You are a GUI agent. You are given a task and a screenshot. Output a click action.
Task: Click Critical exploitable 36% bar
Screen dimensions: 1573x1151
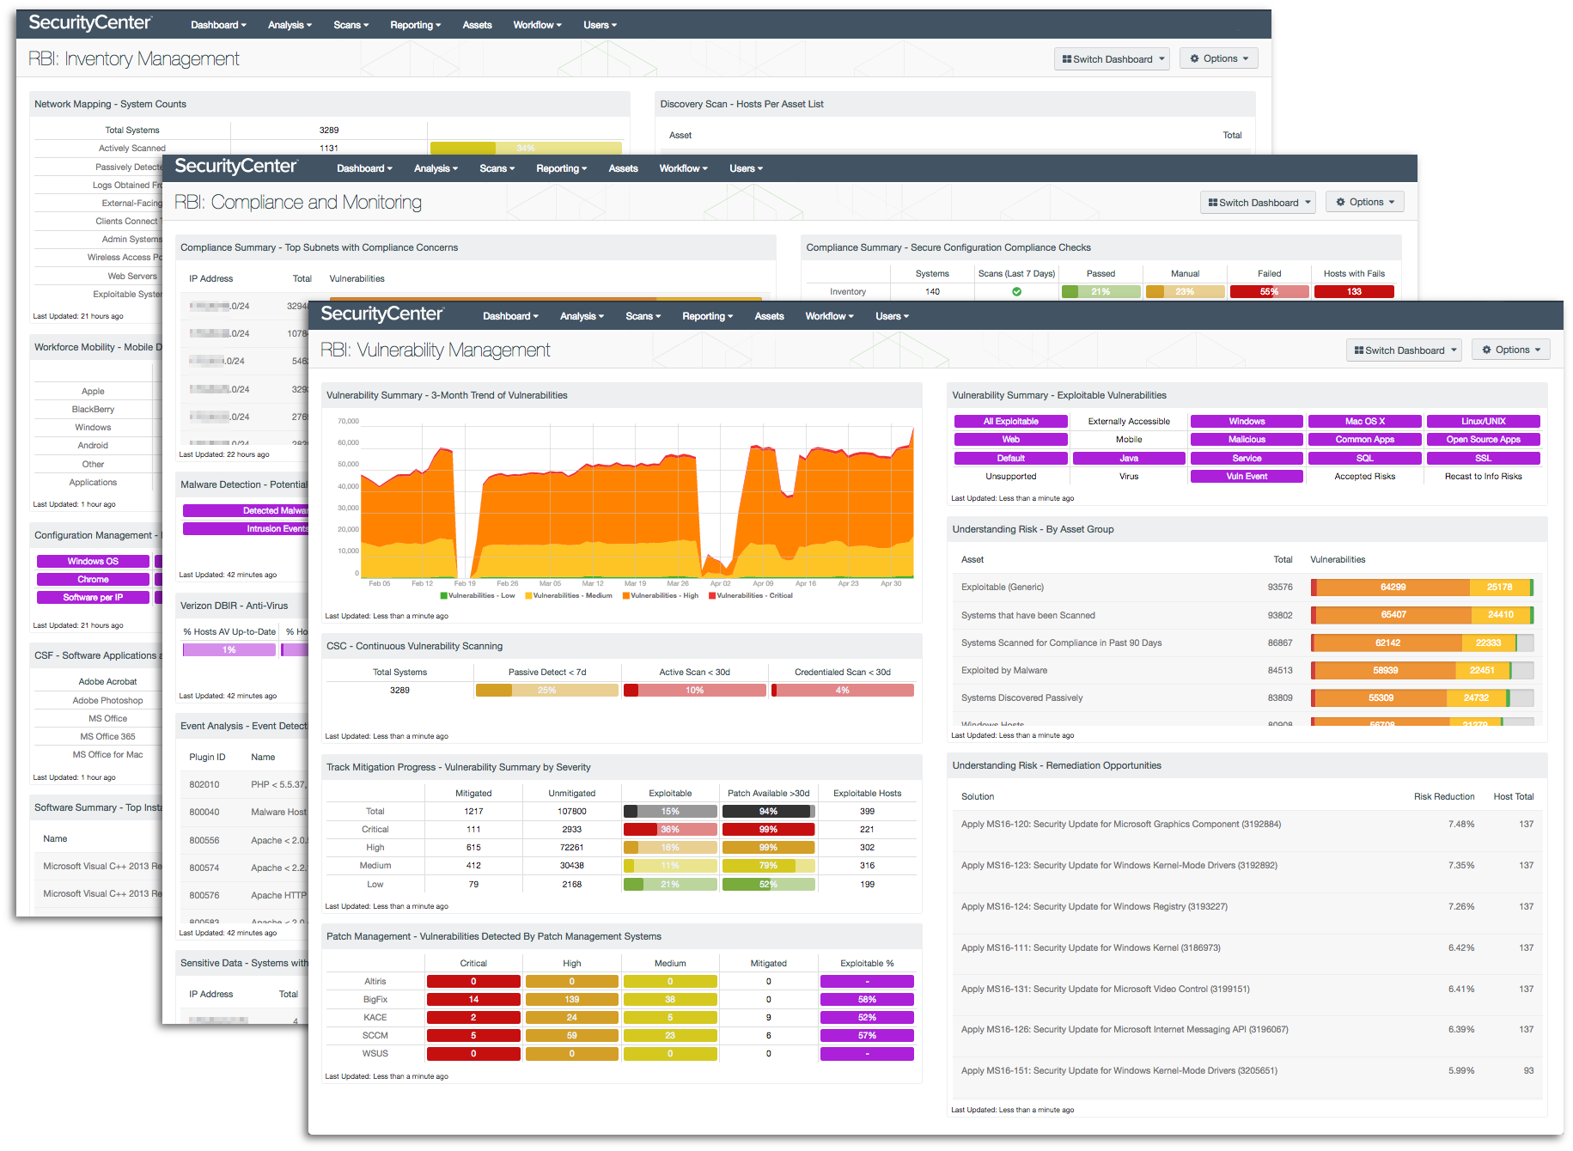(670, 830)
